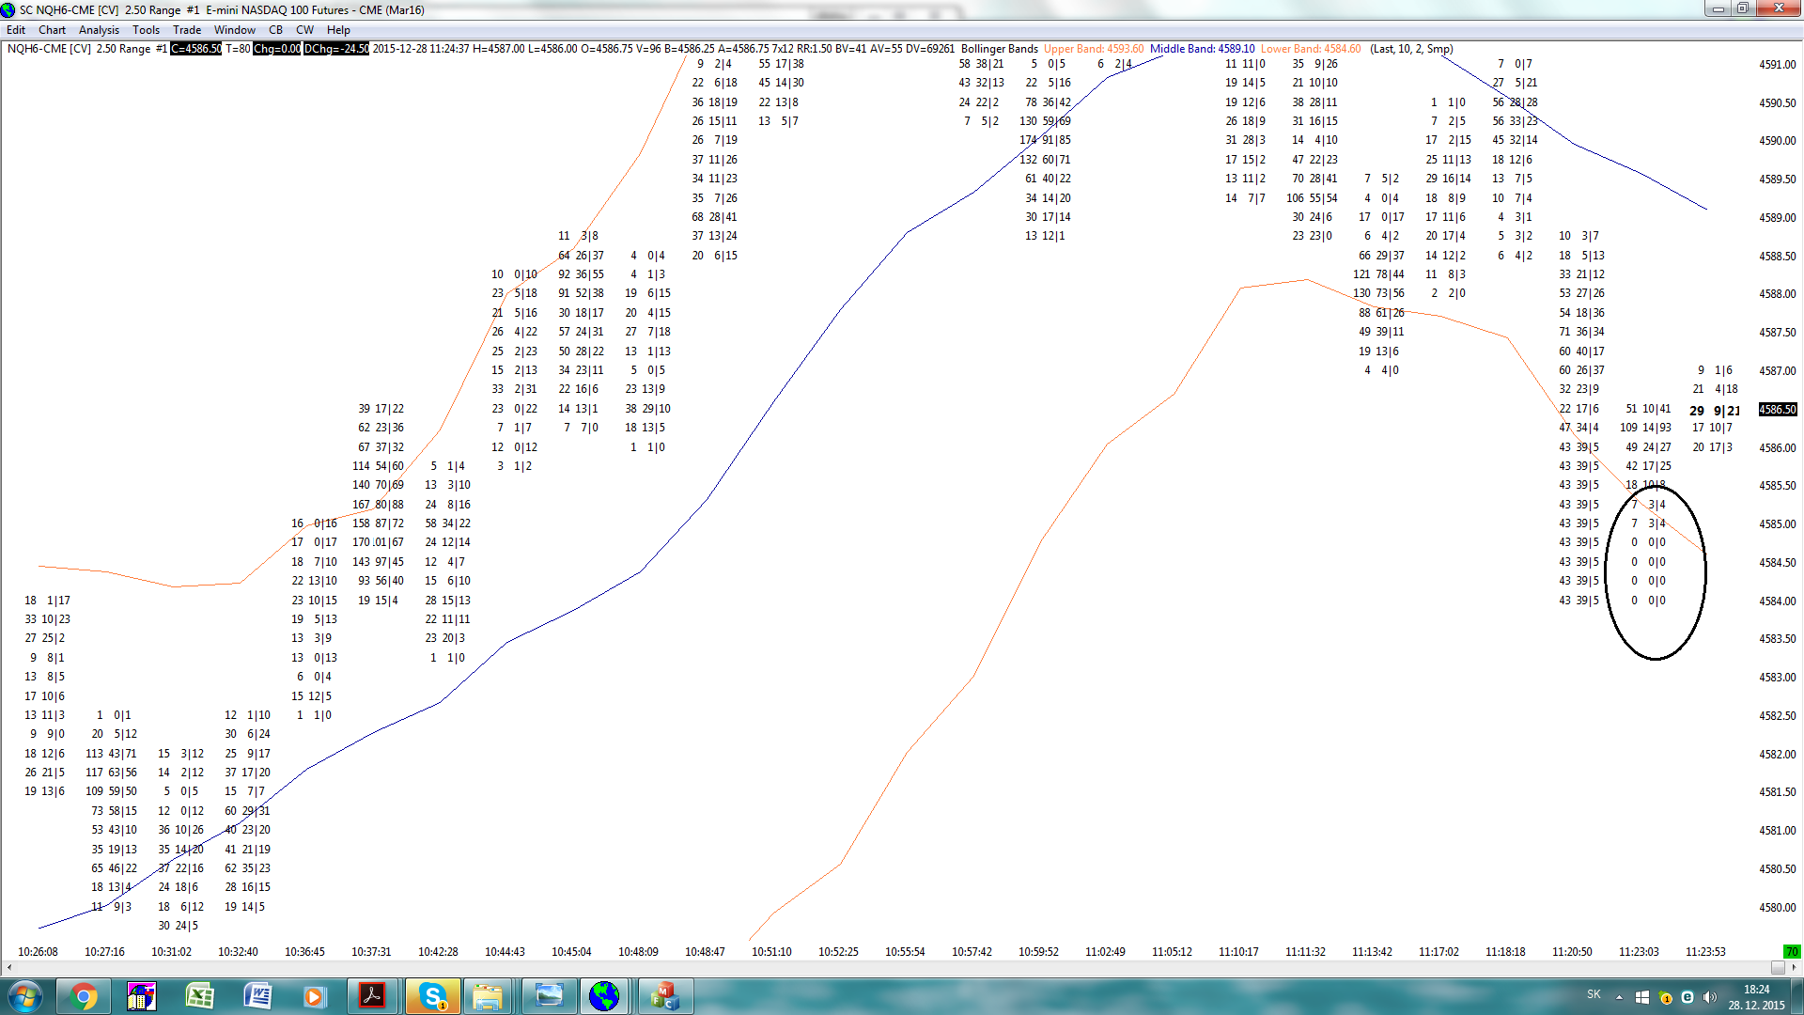This screenshot has height=1015, width=1804.
Task: Click the volume speaker tray icon
Action: (x=1709, y=997)
